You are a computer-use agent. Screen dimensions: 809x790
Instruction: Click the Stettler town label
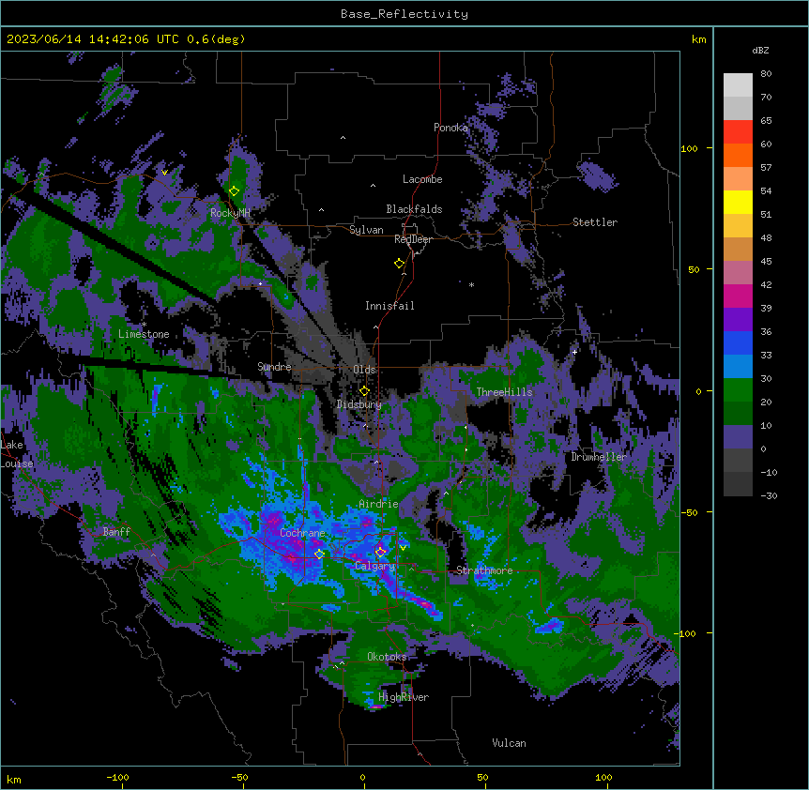coord(595,222)
